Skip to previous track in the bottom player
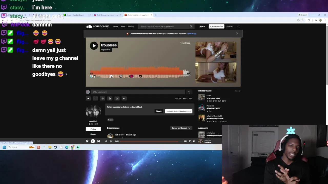The width and height of the screenshot is (328, 184). (87, 141)
